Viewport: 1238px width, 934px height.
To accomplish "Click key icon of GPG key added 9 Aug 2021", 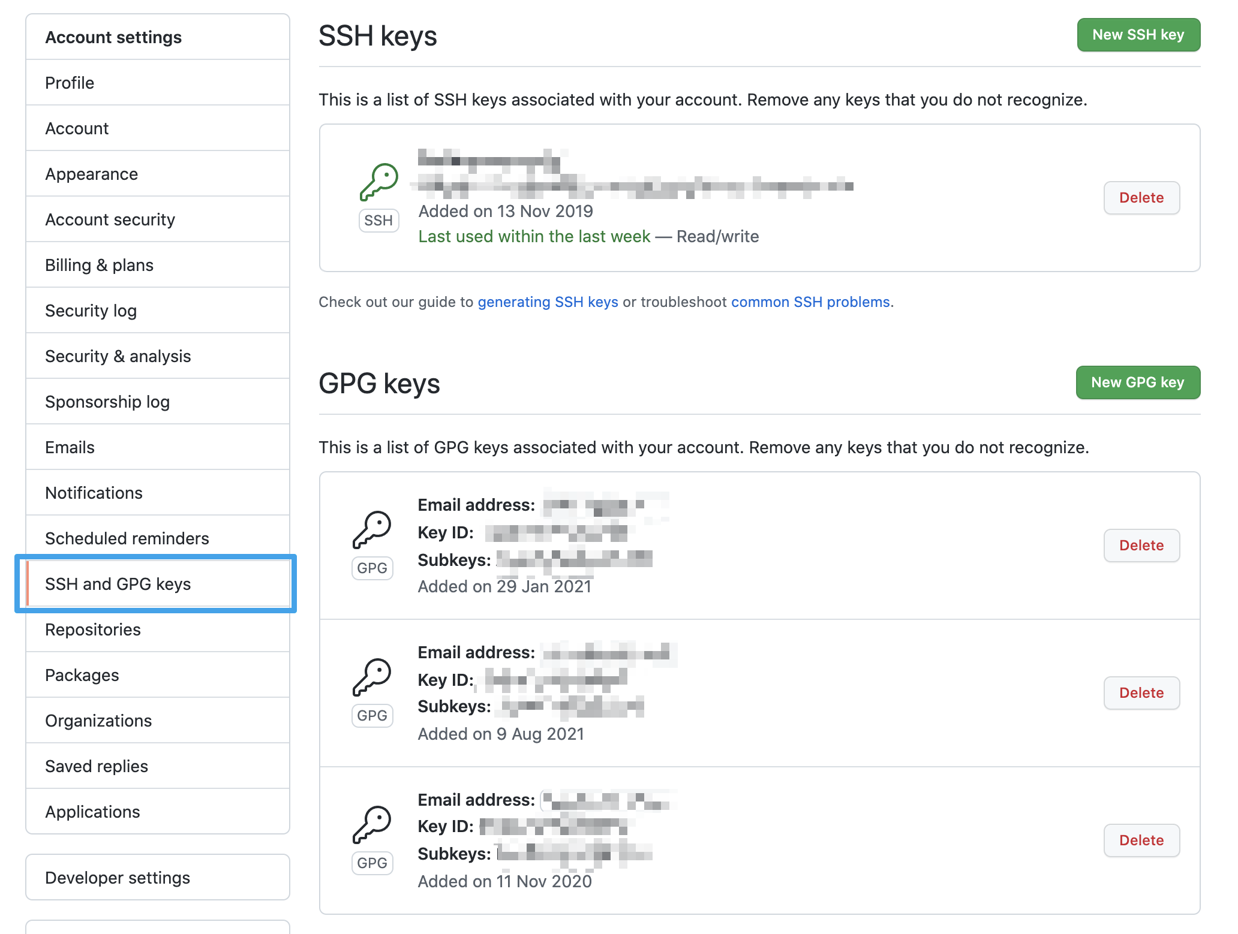I will (x=372, y=677).
